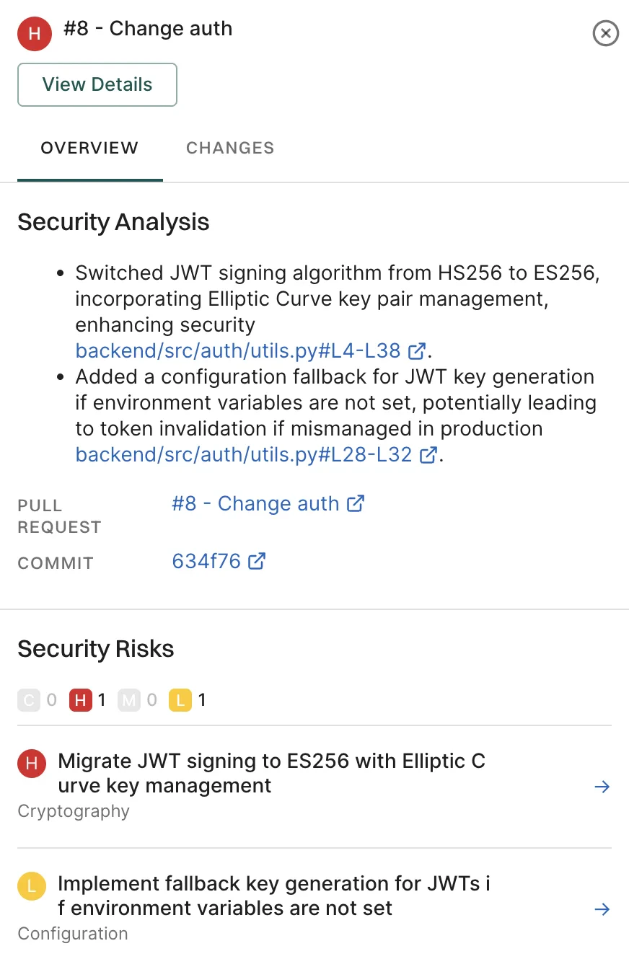Image resolution: width=629 pixels, height=959 pixels.
Task: Expand the Migrate JWT signing risk via its arrow
Action: point(602,787)
